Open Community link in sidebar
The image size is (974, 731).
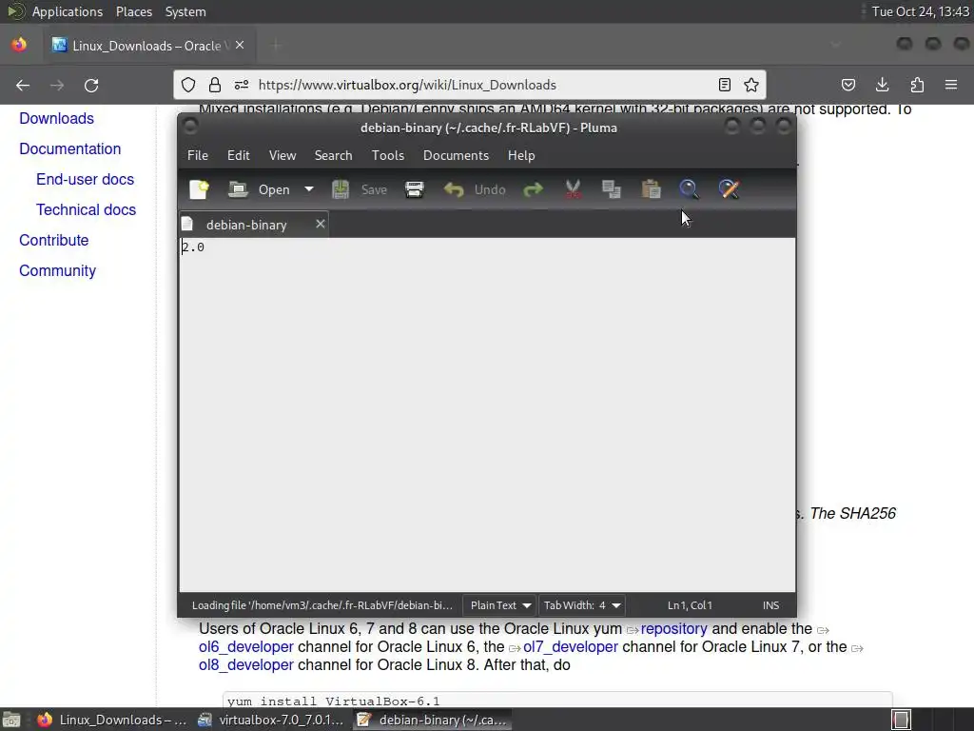[58, 270]
